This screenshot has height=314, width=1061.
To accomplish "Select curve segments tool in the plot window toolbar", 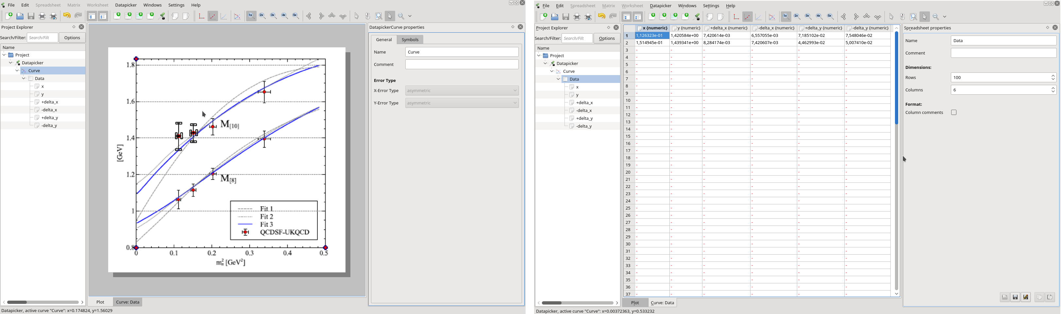I will point(224,16).
